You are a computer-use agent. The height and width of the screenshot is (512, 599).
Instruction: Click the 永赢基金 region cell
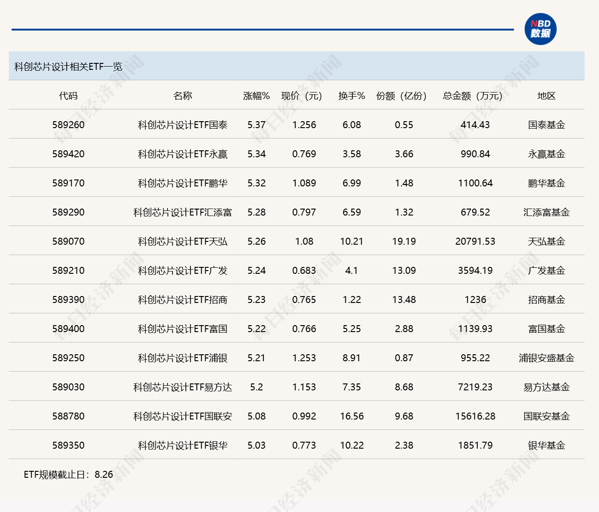(546, 154)
